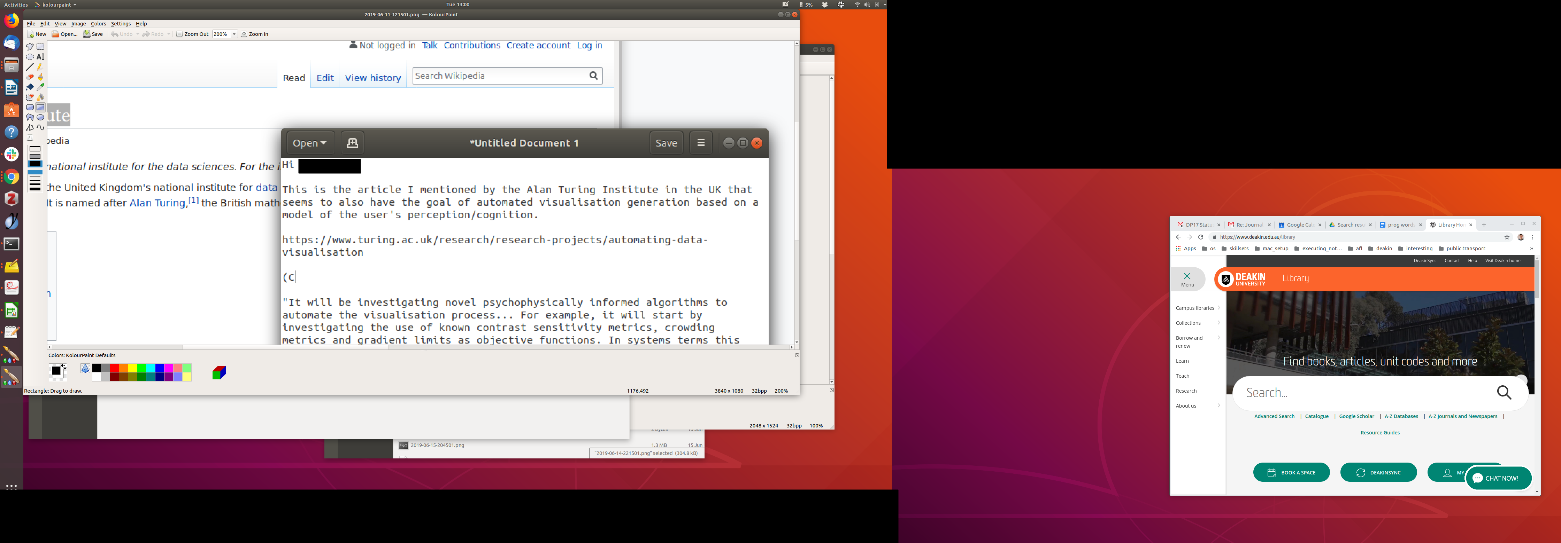The width and height of the screenshot is (1561, 543).
Task: Click the Zoom In toolbar icon
Action: click(x=244, y=34)
